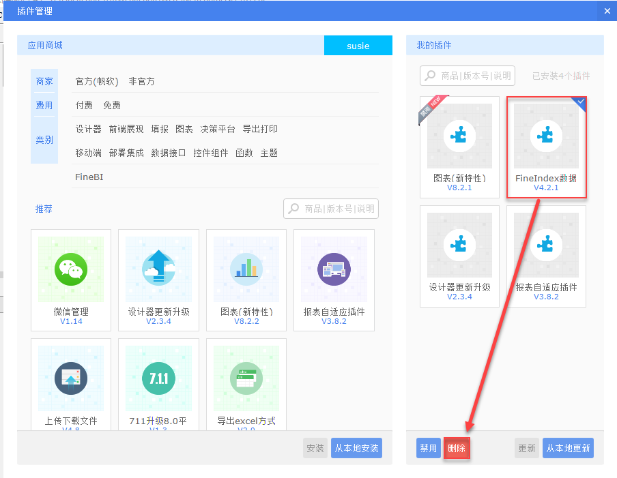Click the 禁用 button
617x478 pixels.
(428, 448)
